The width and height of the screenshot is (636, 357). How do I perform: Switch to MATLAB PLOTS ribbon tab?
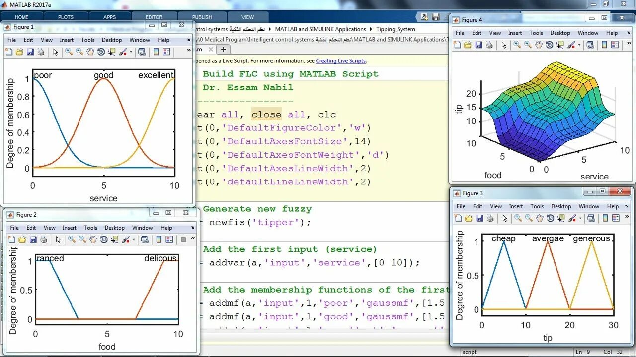pos(66,17)
